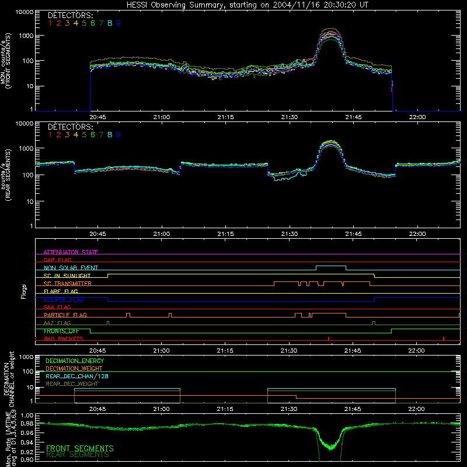Click the 10000 y-tick of front segments plot
The height and width of the screenshot is (467, 467).
click(x=25, y=12)
